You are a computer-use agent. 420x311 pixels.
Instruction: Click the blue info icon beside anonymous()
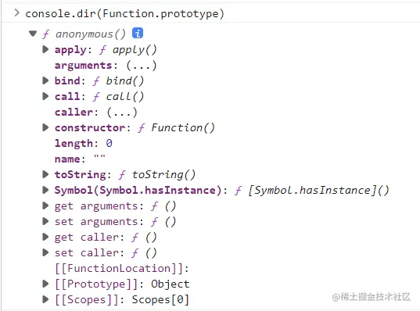point(138,33)
